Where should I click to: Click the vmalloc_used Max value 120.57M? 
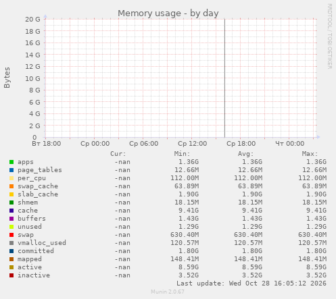312,243
